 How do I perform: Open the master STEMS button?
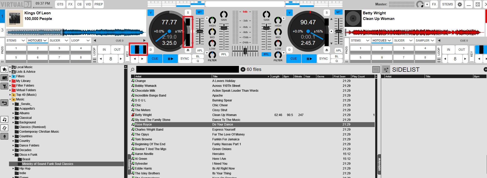click(x=447, y=4)
